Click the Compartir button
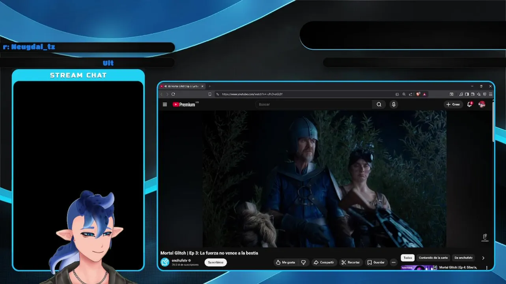The height and width of the screenshot is (284, 506). click(324, 262)
